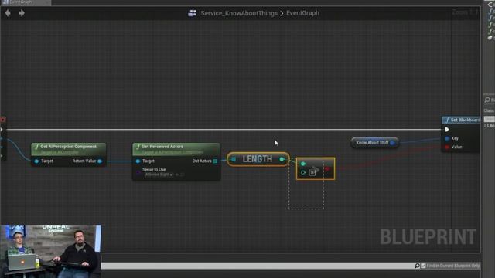The width and height of the screenshot is (495, 278).
Task: Click the right panel search magnifier icon
Action: coord(487,100)
